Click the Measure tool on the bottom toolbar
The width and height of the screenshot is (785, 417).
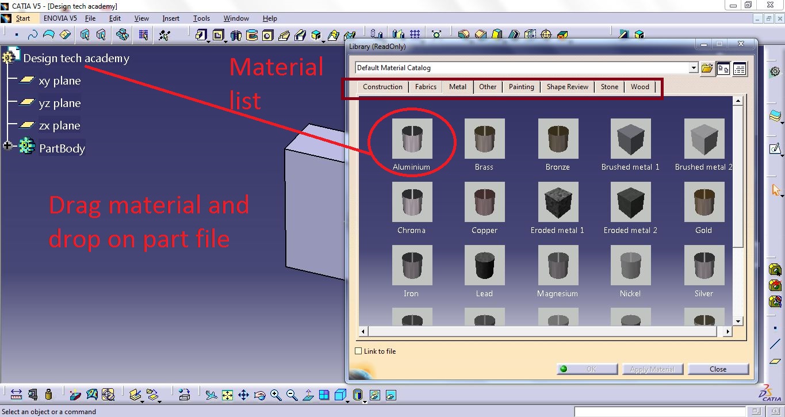17,396
